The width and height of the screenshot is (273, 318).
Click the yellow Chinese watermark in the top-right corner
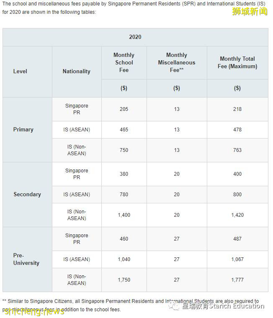point(250,11)
